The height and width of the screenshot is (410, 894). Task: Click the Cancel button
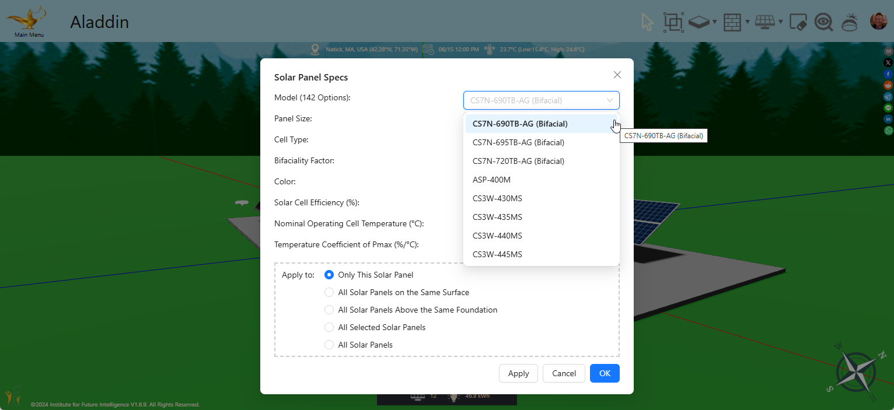(x=564, y=373)
